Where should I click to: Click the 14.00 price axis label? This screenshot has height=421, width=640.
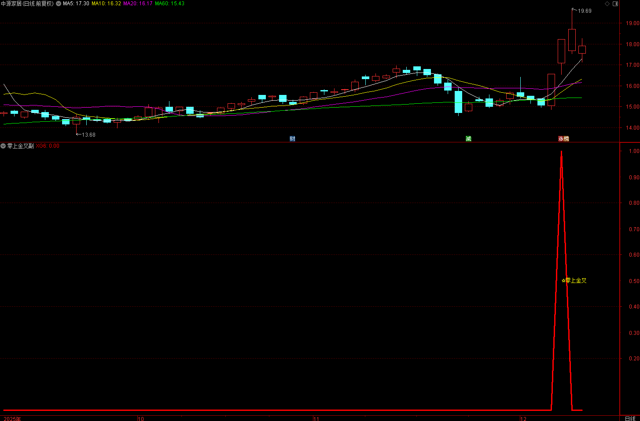tap(633, 128)
